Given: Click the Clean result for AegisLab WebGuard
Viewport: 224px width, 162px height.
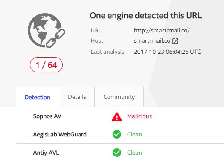Looking at the screenshot, I should point(134,135).
